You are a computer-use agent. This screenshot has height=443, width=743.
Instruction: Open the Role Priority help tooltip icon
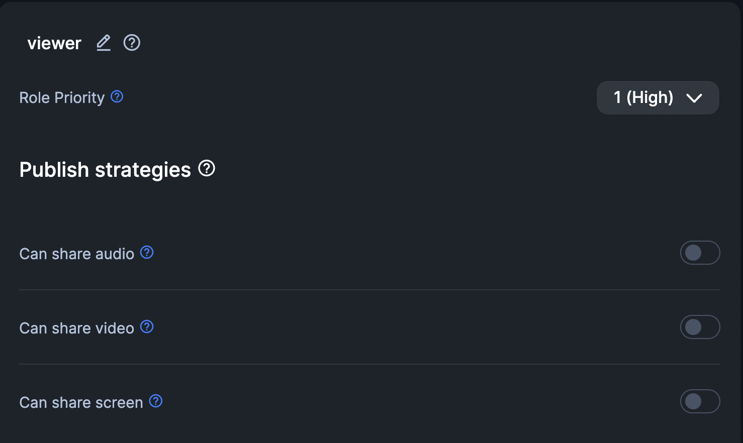pyautogui.click(x=117, y=96)
